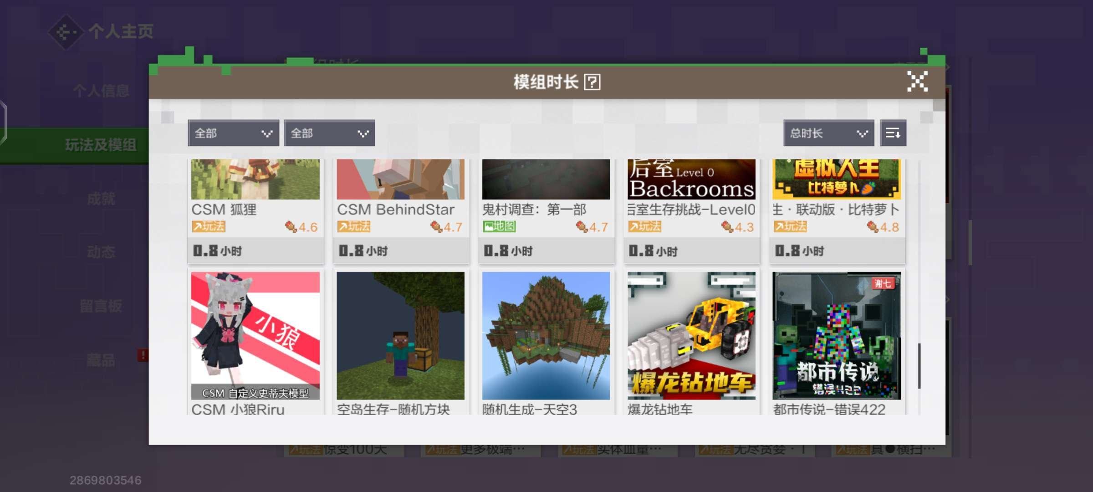Screen dimensions: 1093x492
Task: Open the 总时长 sort dropdown
Action: click(828, 133)
